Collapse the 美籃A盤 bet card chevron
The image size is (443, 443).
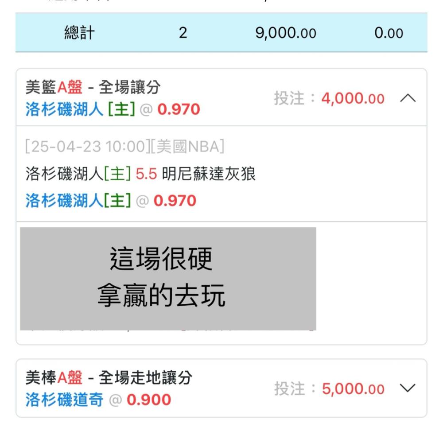coord(408,98)
